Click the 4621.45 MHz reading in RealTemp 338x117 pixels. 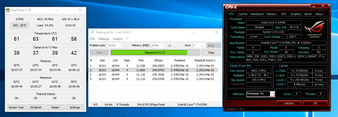click(45, 19)
